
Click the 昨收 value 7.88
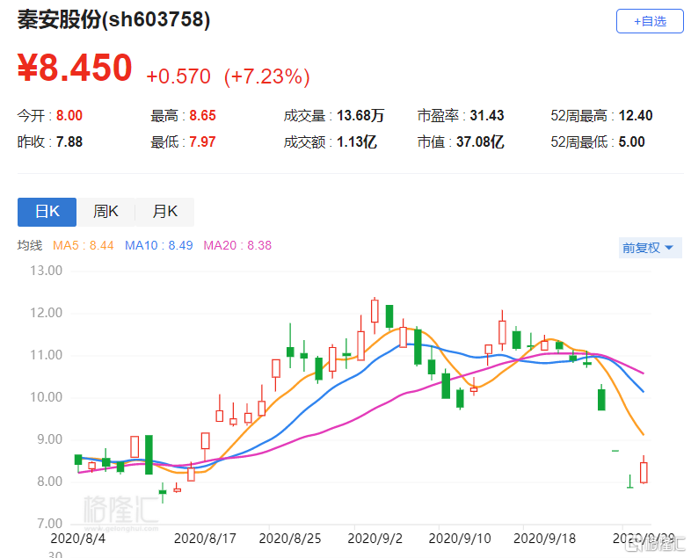tap(69, 141)
